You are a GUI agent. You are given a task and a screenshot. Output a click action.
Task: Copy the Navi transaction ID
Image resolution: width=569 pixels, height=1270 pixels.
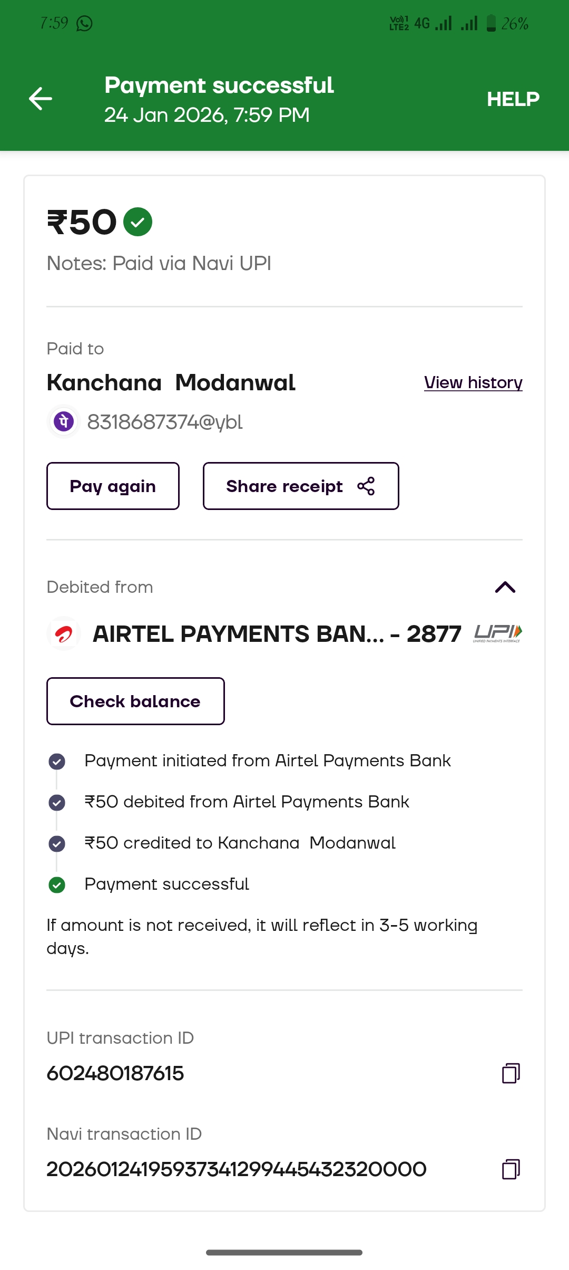[x=511, y=1169]
